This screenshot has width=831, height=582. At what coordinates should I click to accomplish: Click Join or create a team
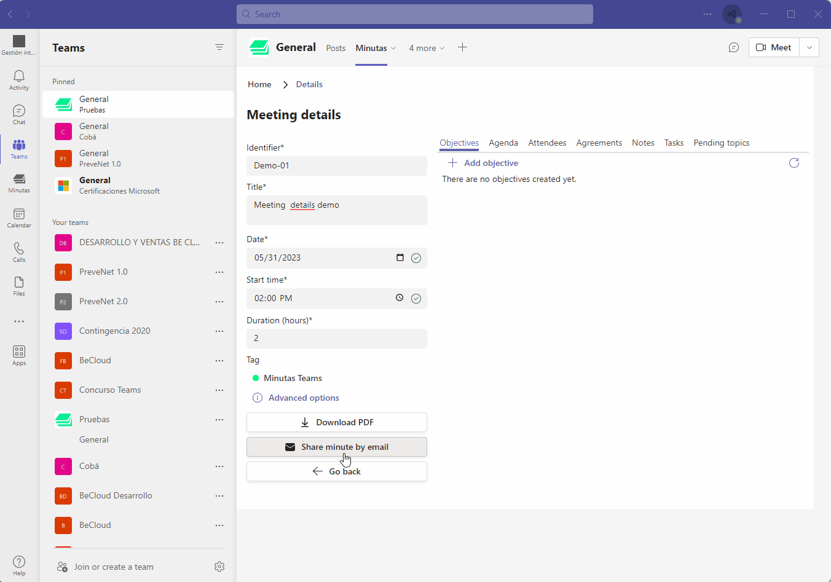(114, 567)
